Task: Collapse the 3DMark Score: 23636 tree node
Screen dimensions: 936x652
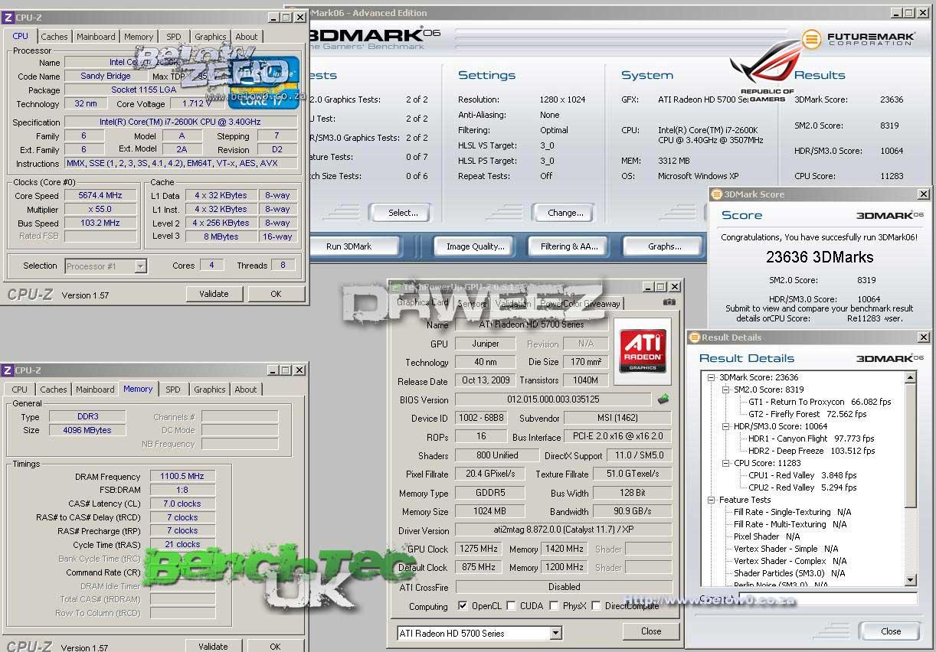Action: (711, 377)
